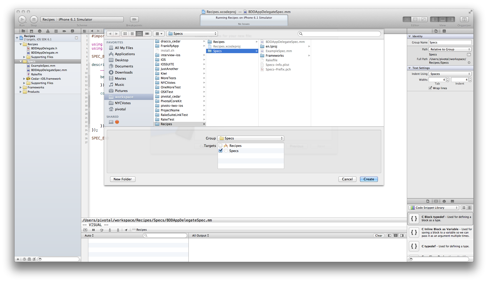Click the New Folder button
Viewport: 488px width, 282px height.
(123, 179)
